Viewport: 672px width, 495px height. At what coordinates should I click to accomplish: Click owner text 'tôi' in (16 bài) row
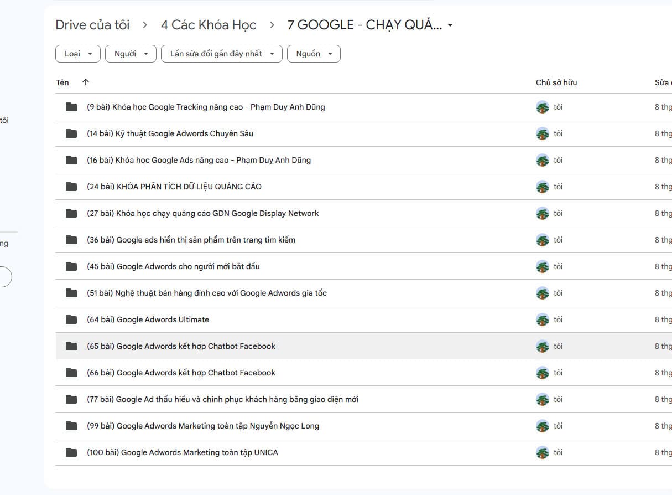(x=558, y=160)
